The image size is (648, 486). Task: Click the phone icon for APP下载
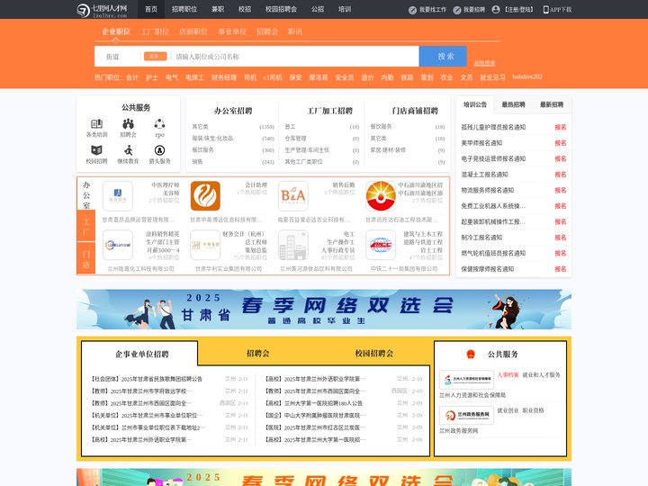[545, 10]
